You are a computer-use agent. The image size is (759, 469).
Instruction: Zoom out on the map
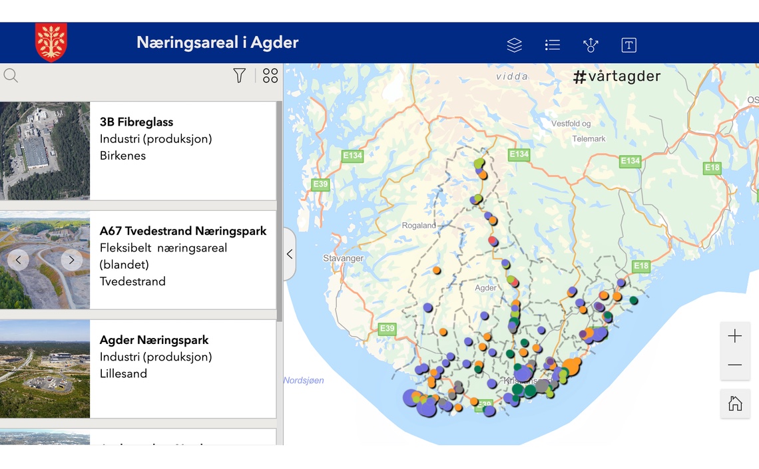coord(735,365)
